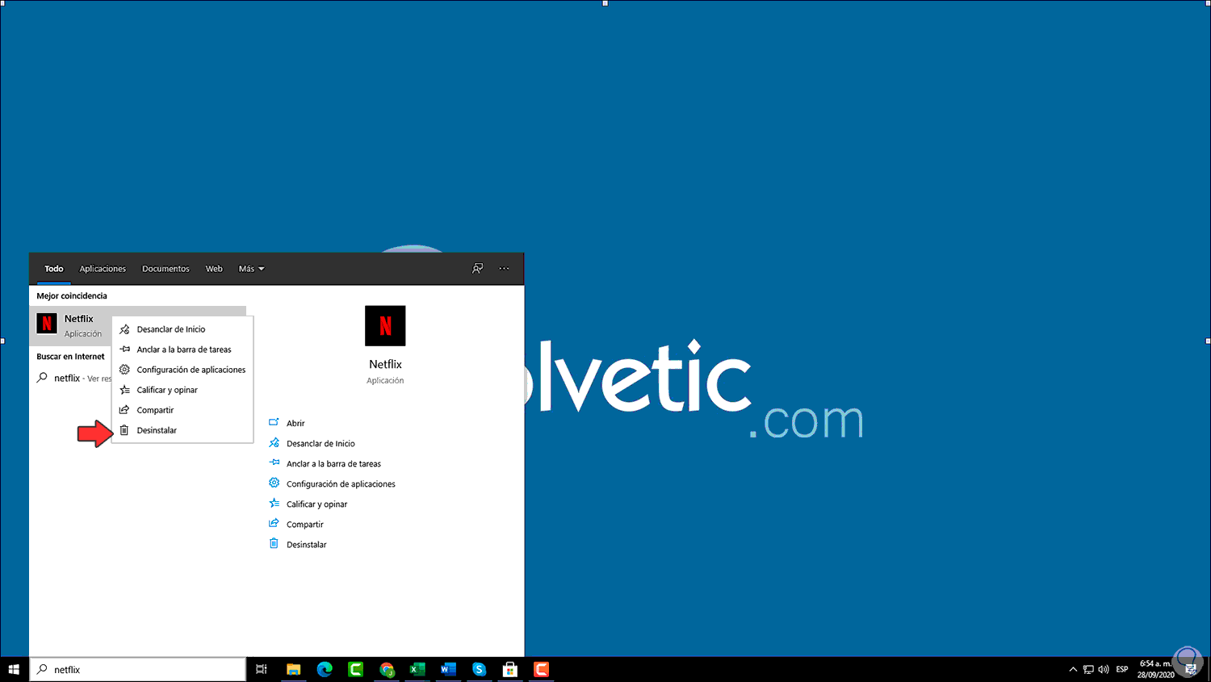Open the taskbar clock showing 6:54 a. m.
The image size is (1211, 682).
coord(1156,669)
